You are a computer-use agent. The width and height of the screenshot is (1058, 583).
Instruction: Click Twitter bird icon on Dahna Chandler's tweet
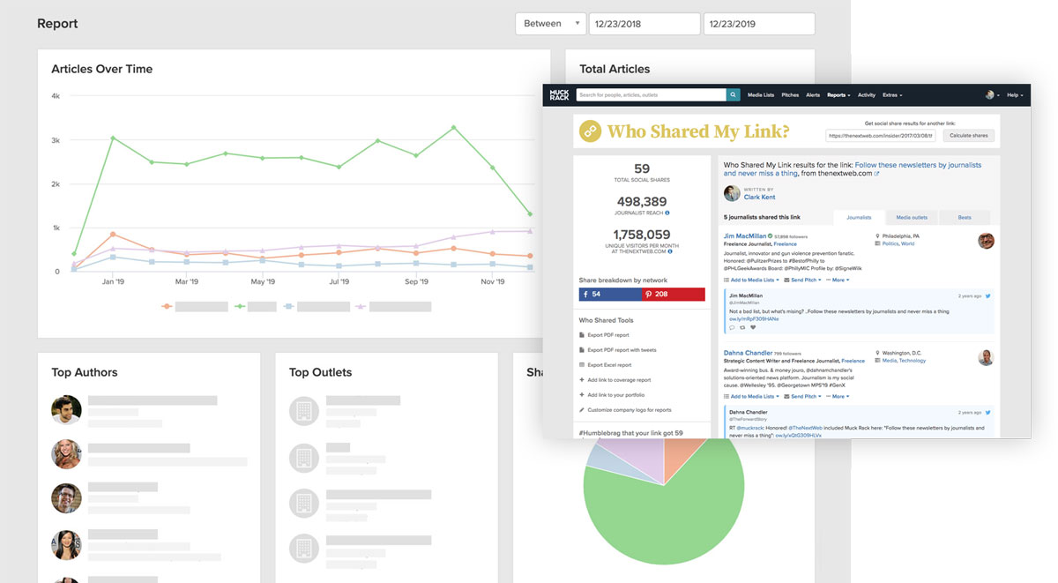coord(988,412)
